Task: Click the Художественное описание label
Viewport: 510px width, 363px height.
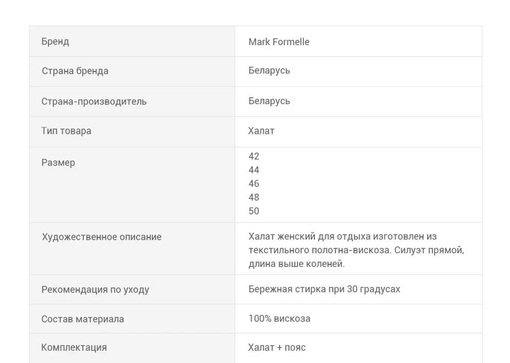Action: click(101, 237)
